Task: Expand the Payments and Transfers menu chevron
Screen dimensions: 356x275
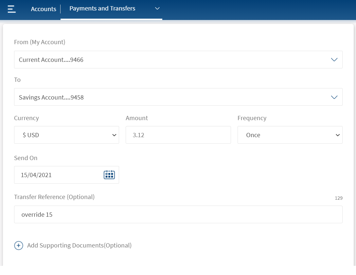Action: [157, 9]
